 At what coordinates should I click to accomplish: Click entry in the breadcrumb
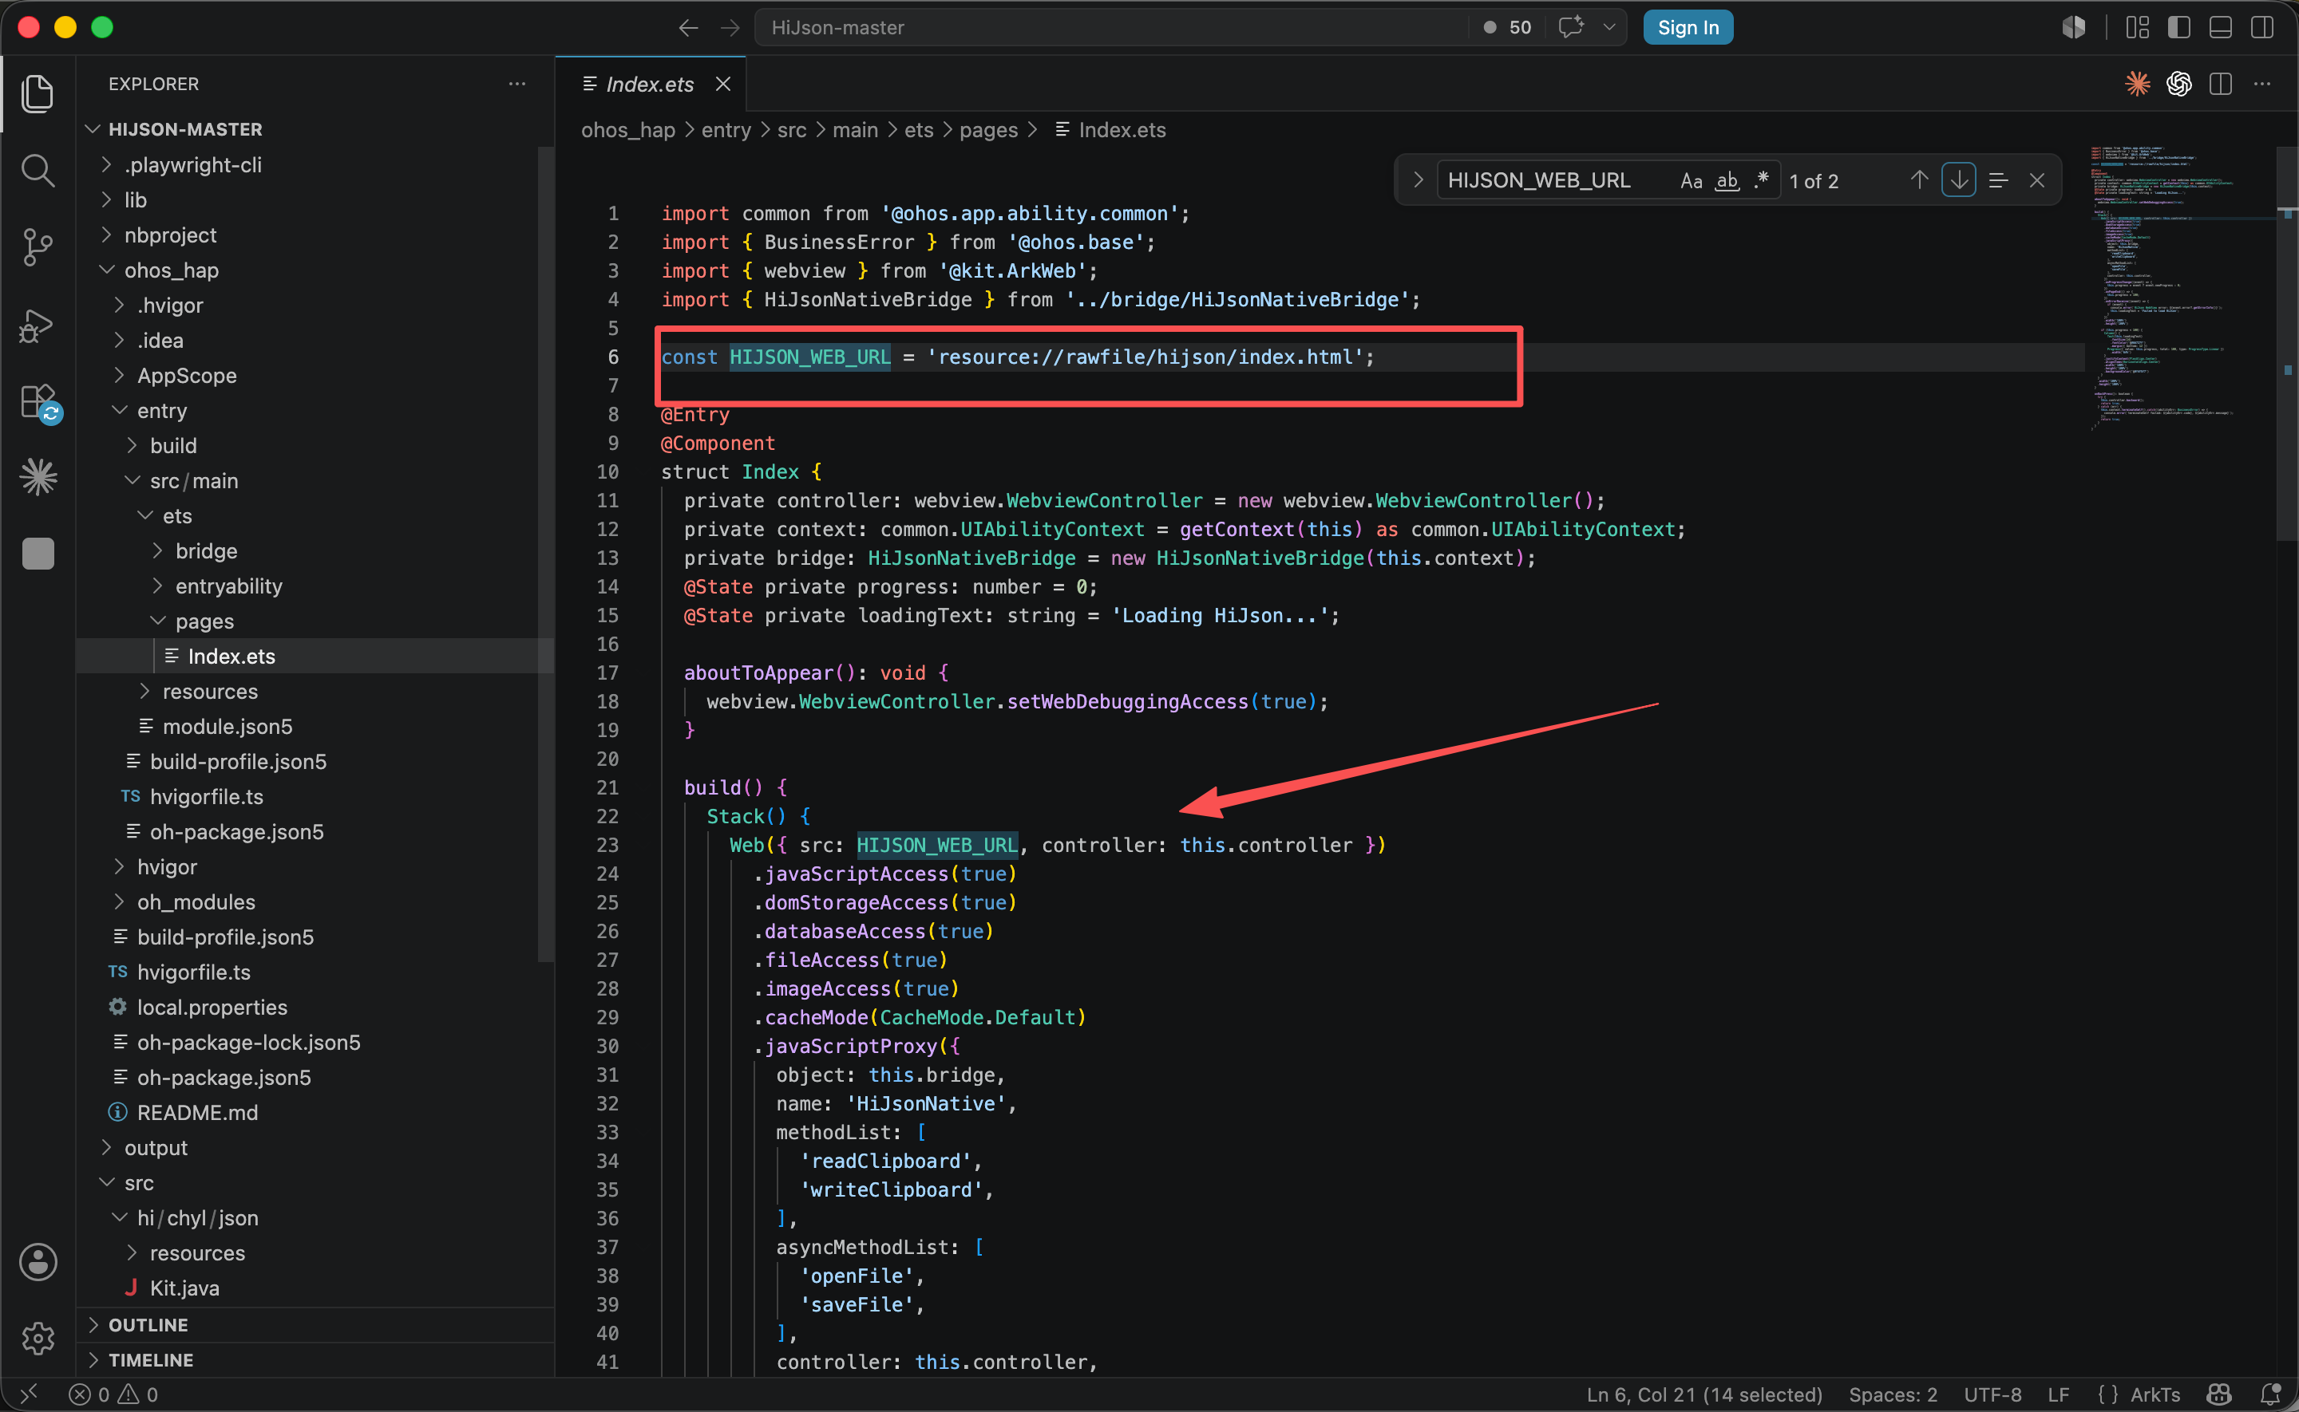tap(726, 131)
